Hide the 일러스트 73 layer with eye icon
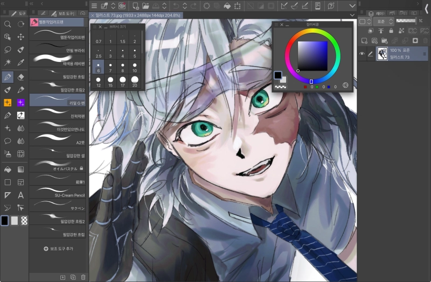The image size is (431, 282). click(x=362, y=54)
